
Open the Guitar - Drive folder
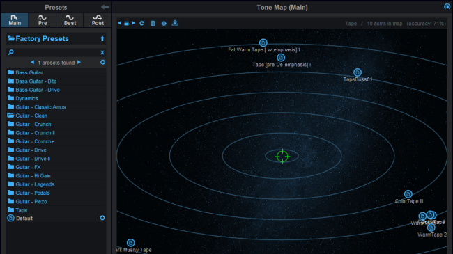coord(26,150)
